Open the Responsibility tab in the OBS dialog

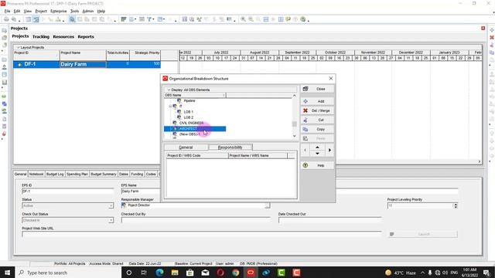(x=230, y=147)
